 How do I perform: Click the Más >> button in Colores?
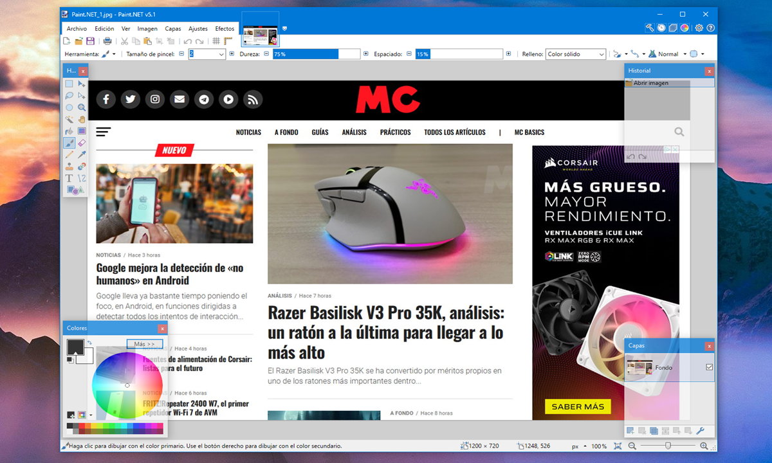point(144,344)
